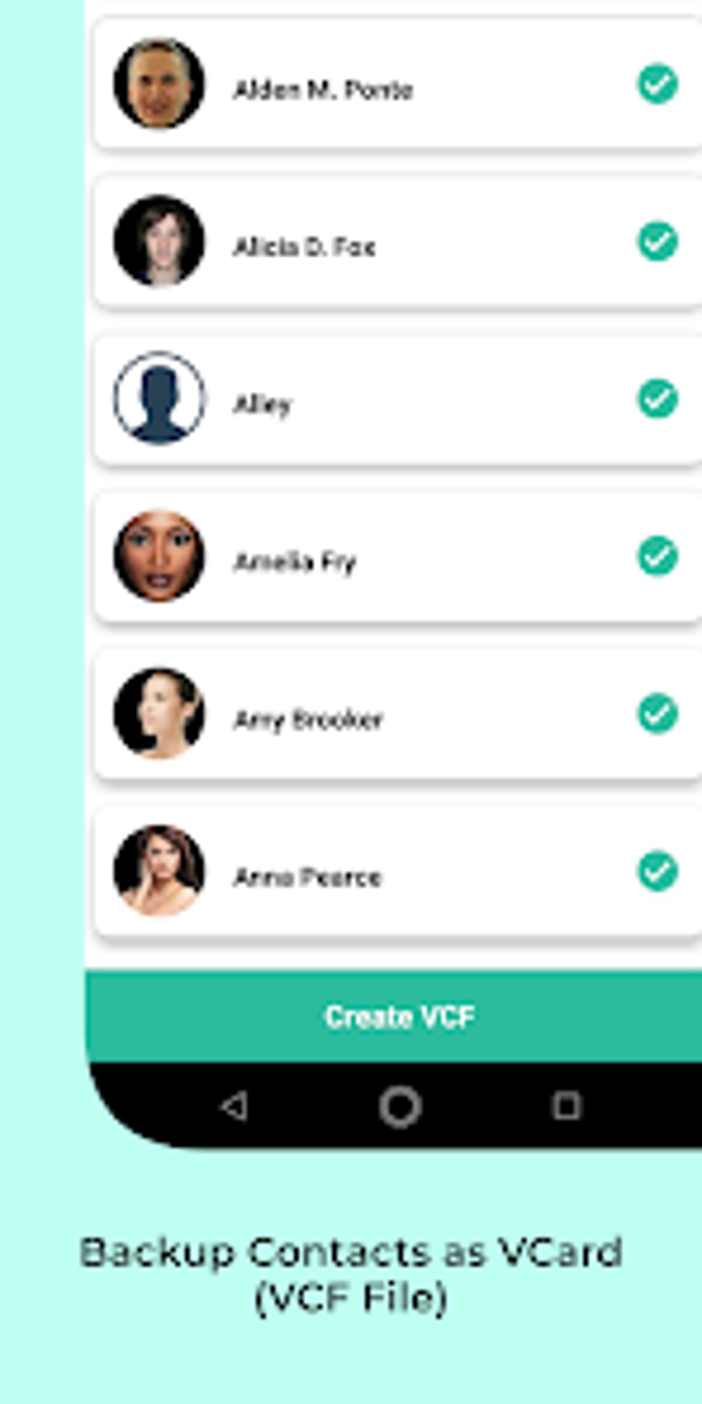Toggle the green checkmark for Alley
702x1404 pixels.
coord(658,398)
